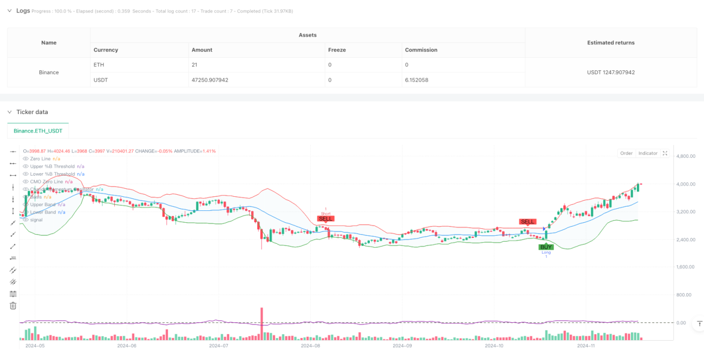The image size is (704, 352).
Task: Open the Indicator options on chart
Action: click(x=648, y=154)
